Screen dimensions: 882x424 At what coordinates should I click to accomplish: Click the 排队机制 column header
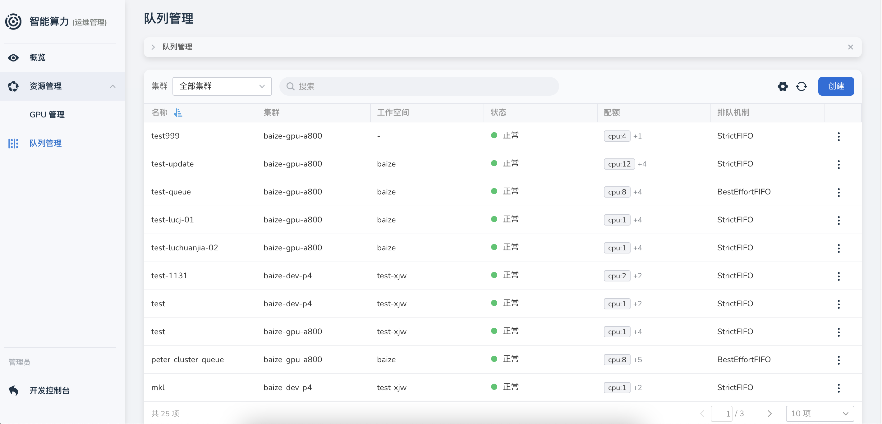click(733, 112)
